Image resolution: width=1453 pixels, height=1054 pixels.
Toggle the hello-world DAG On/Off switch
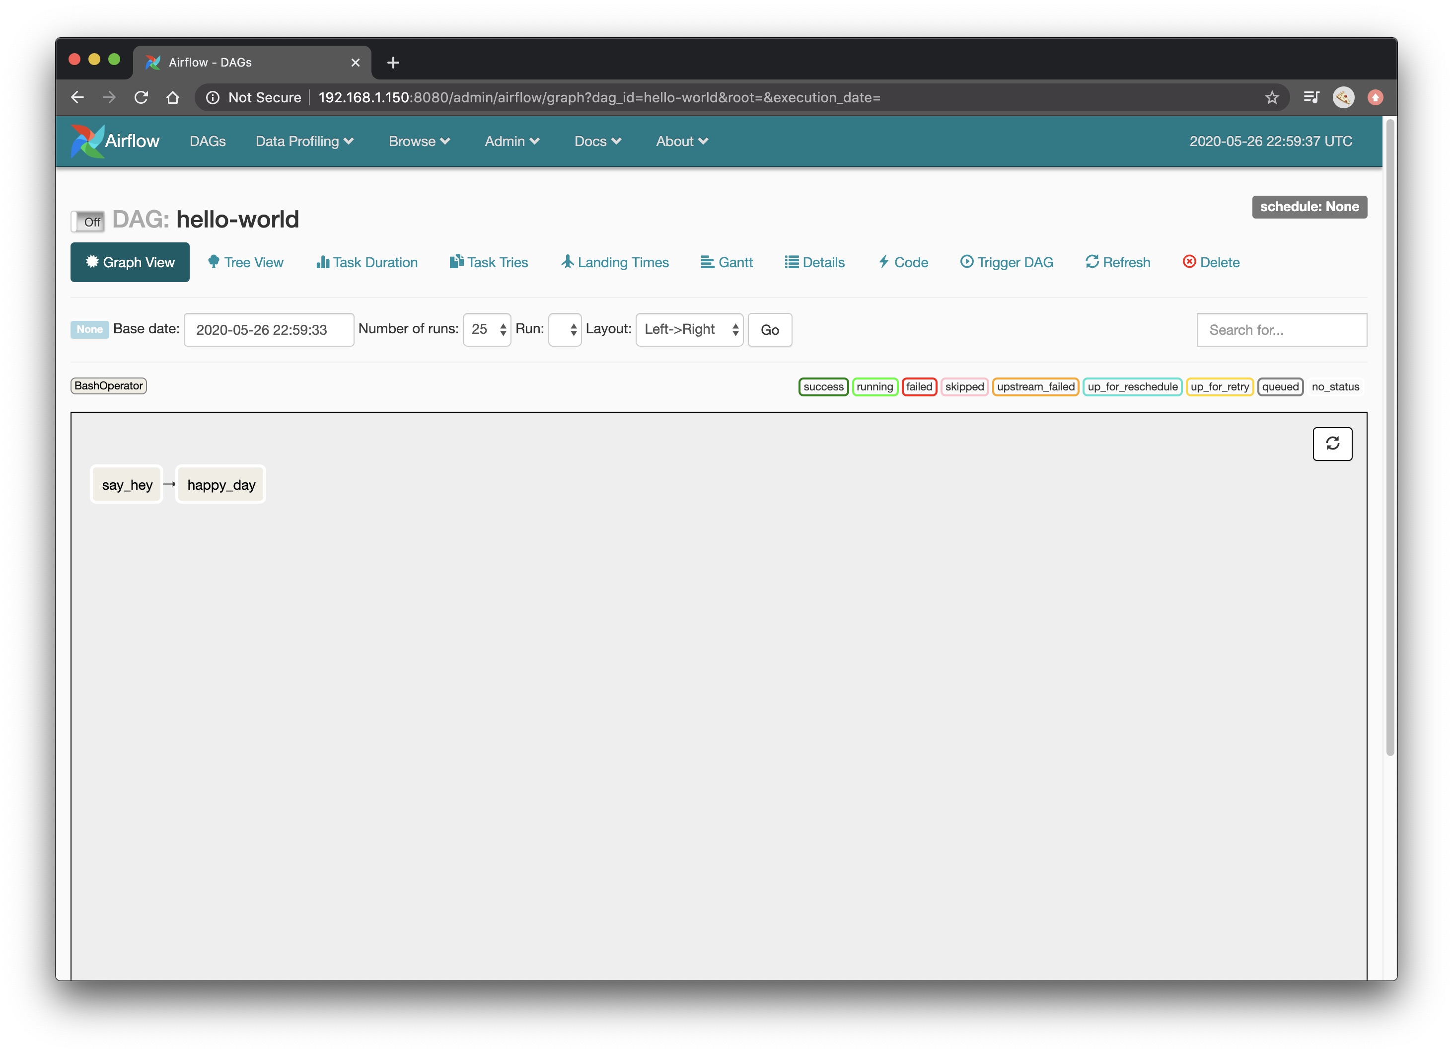coord(88,222)
